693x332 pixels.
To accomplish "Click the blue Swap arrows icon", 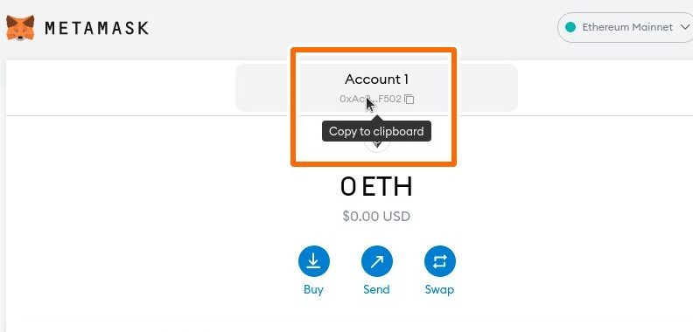I will coord(440,261).
